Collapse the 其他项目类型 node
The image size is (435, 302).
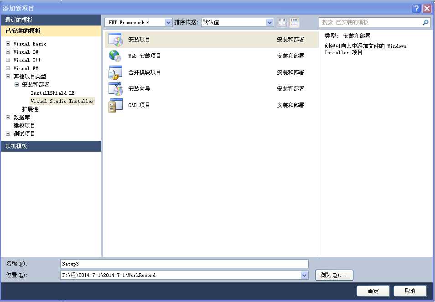coord(8,76)
